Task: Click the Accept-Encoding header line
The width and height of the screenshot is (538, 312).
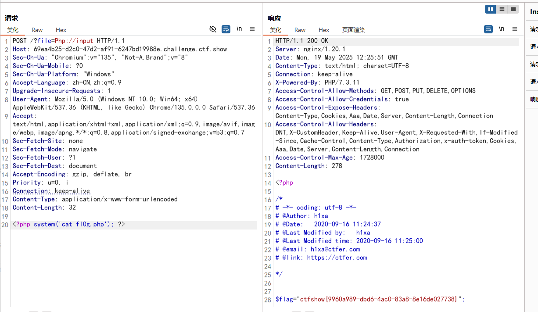Action: click(72, 174)
